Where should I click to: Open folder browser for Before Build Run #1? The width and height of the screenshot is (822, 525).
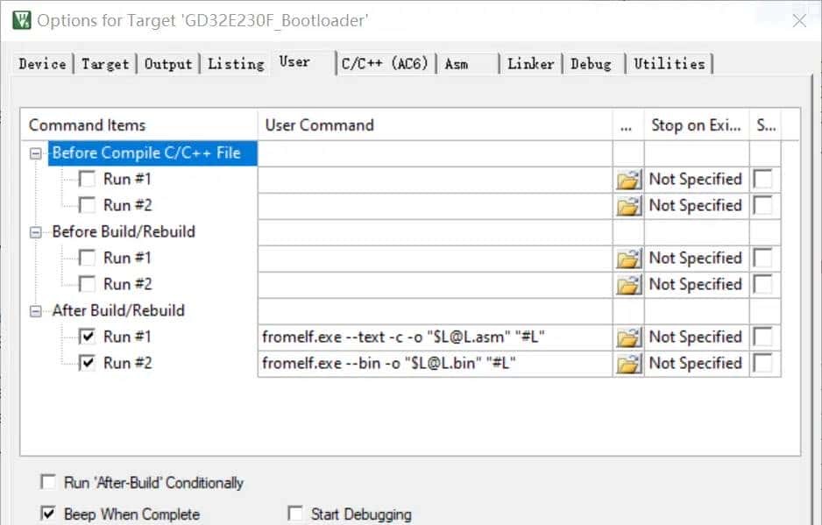pyautogui.click(x=628, y=259)
